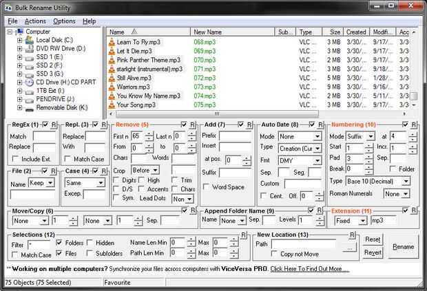Click the vertical scrollbar thumb of the file list
This screenshot has width=427, height=291.
tap(414, 96)
